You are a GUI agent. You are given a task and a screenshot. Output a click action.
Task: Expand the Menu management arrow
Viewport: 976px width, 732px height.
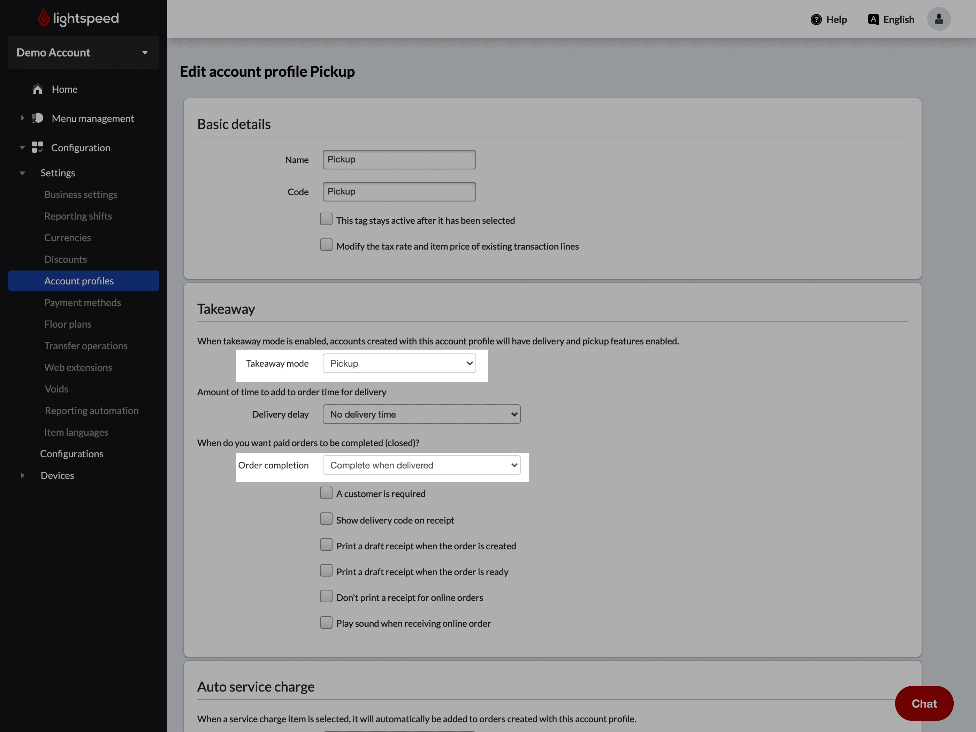(x=23, y=118)
